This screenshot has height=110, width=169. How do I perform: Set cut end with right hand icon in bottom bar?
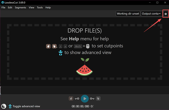[98, 99]
